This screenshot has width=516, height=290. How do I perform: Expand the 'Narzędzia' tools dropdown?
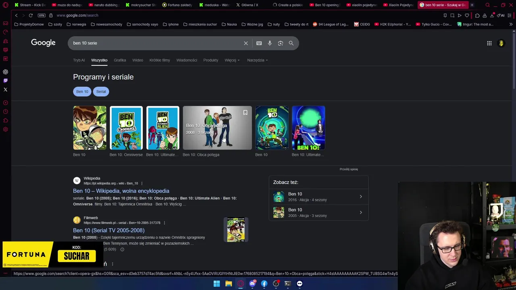pyautogui.click(x=257, y=60)
